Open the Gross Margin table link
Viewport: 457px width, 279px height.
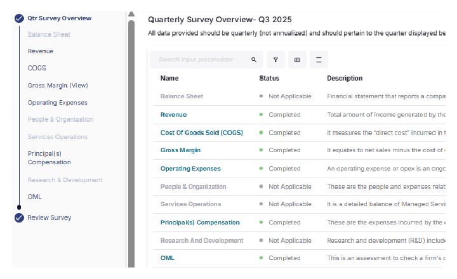click(x=180, y=150)
